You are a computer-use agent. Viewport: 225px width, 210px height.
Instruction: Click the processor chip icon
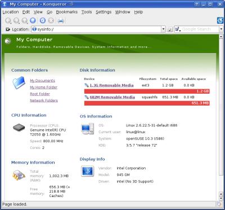(x=19, y=128)
